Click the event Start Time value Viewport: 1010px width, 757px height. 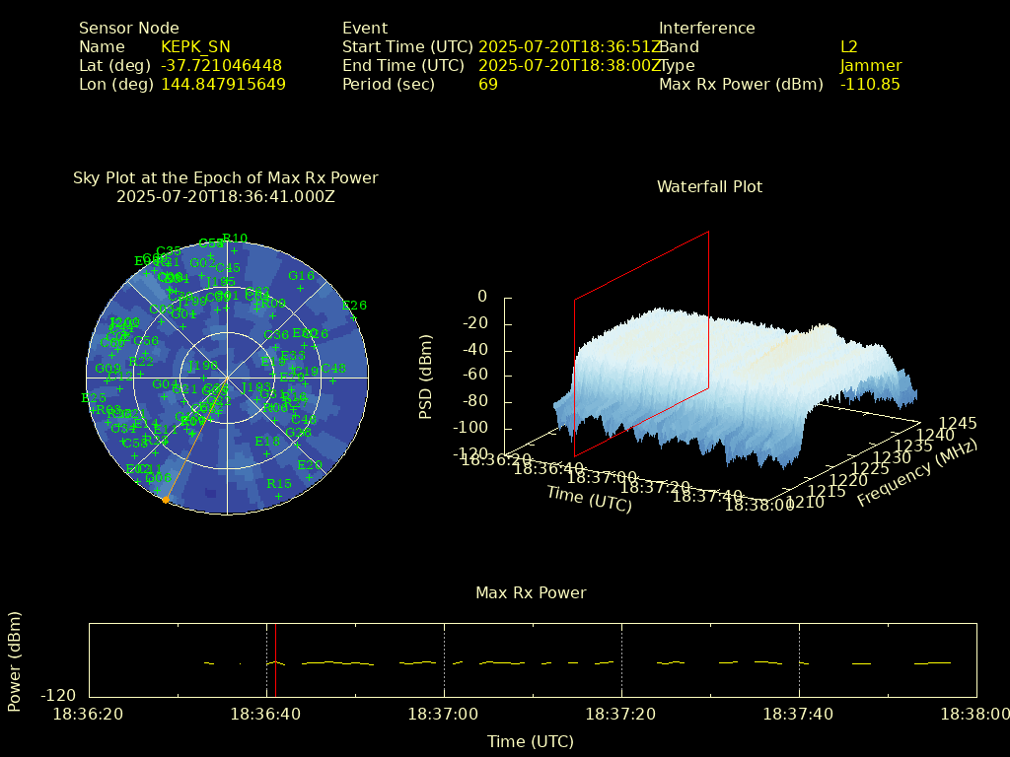(568, 46)
